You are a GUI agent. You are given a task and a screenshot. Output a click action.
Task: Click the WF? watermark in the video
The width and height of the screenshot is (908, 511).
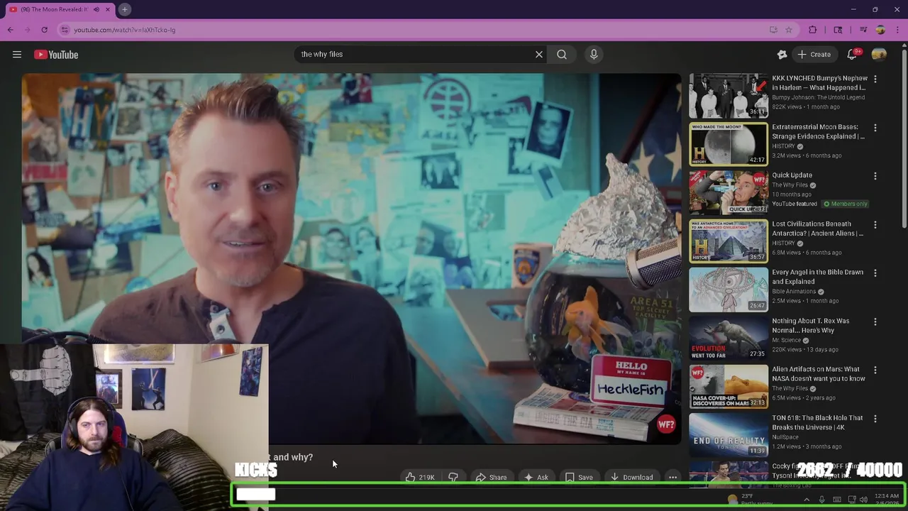(665, 424)
